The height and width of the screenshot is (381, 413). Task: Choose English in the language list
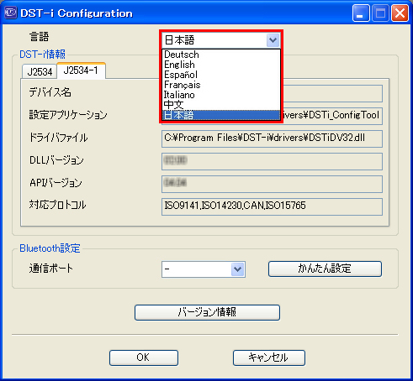(x=221, y=65)
